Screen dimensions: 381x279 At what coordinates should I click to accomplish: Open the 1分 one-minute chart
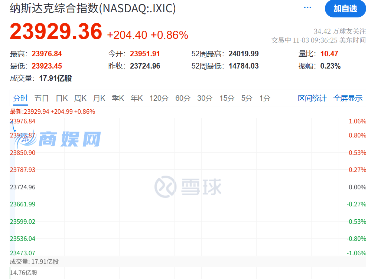click(264, 99)
